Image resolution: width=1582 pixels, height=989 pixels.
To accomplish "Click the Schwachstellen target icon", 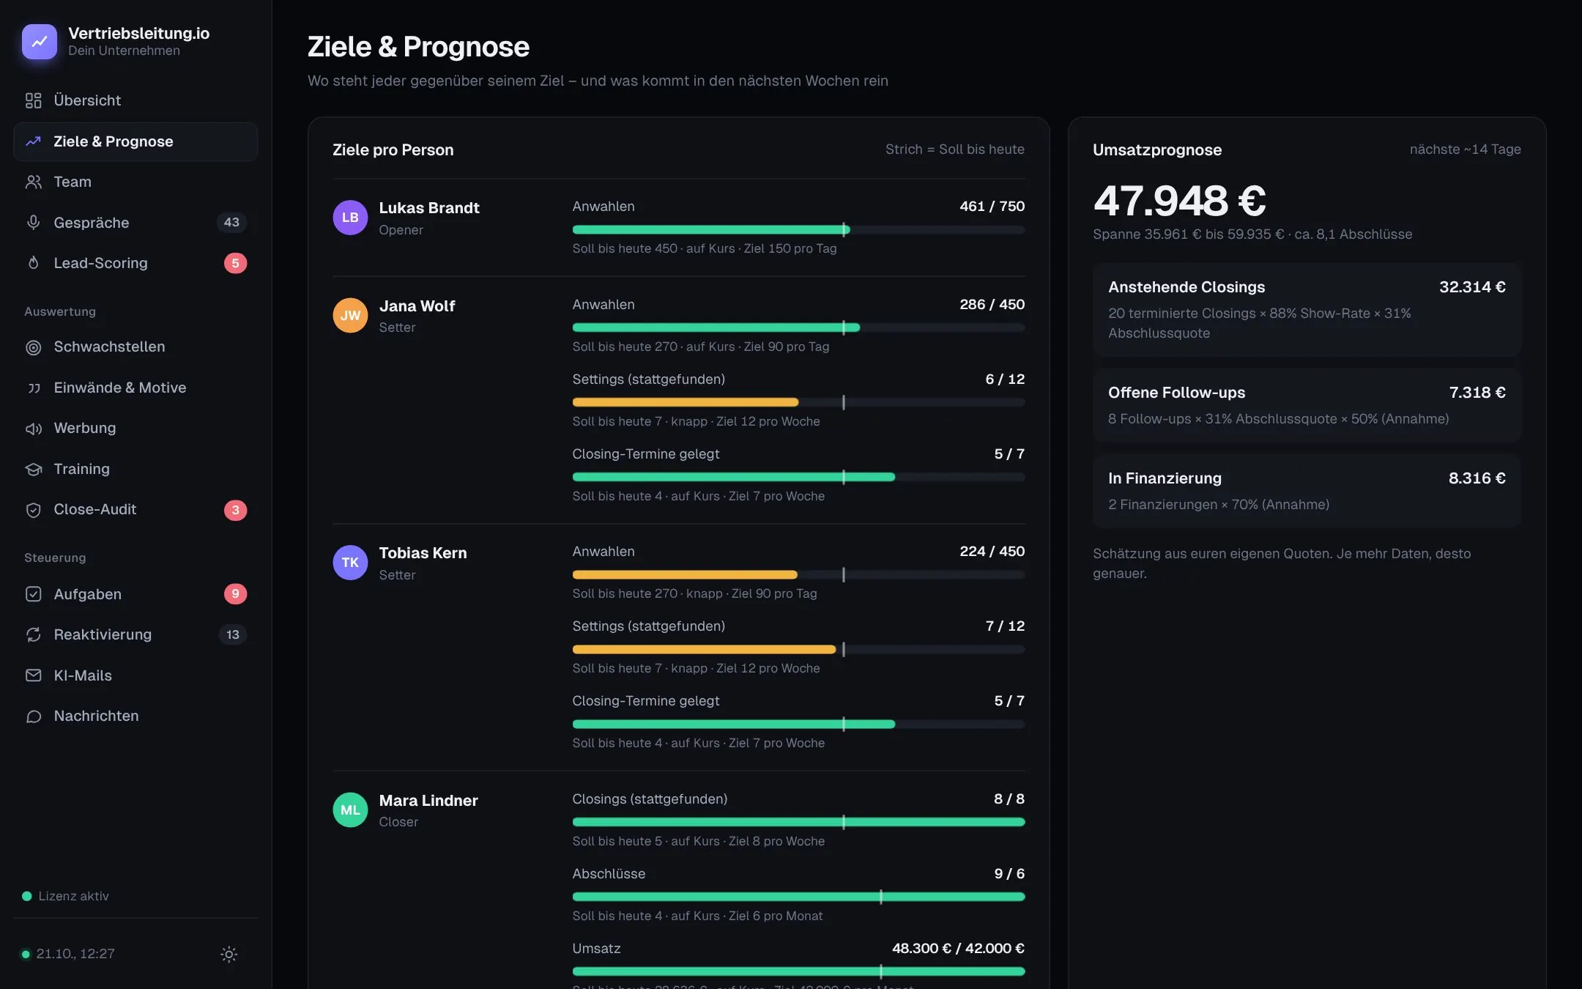I will [x=34, y=347].
